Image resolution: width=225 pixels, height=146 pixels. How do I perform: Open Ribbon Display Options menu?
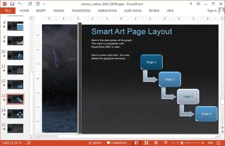click(x=198, y=4)
